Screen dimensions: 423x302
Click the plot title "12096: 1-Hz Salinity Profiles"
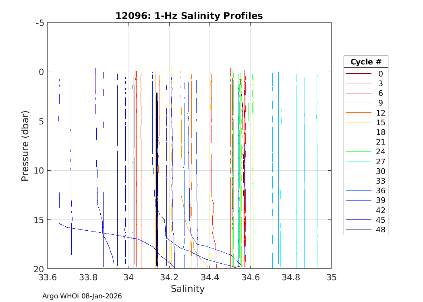189,16
